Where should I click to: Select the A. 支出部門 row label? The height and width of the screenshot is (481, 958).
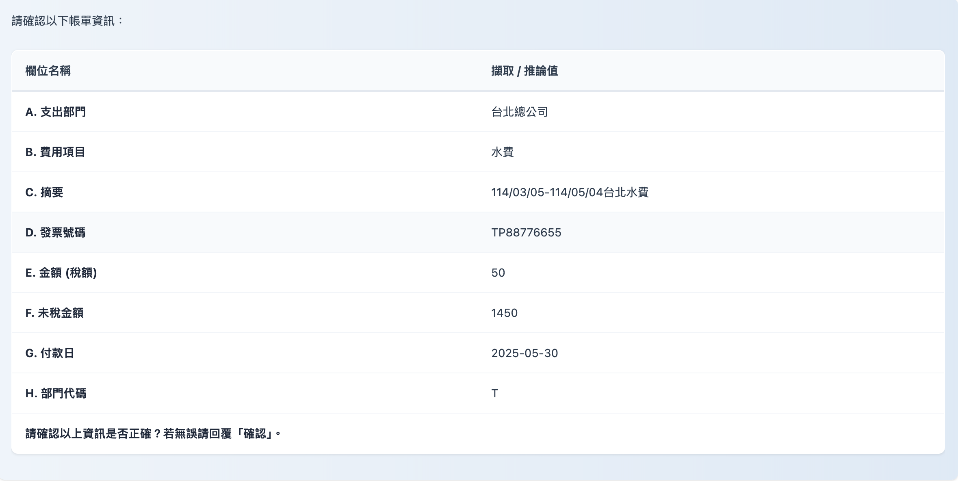[56, 112]
